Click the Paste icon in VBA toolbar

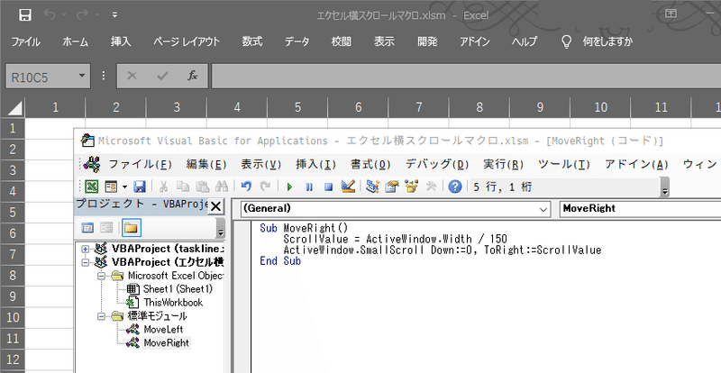click(x=202, y=186)
